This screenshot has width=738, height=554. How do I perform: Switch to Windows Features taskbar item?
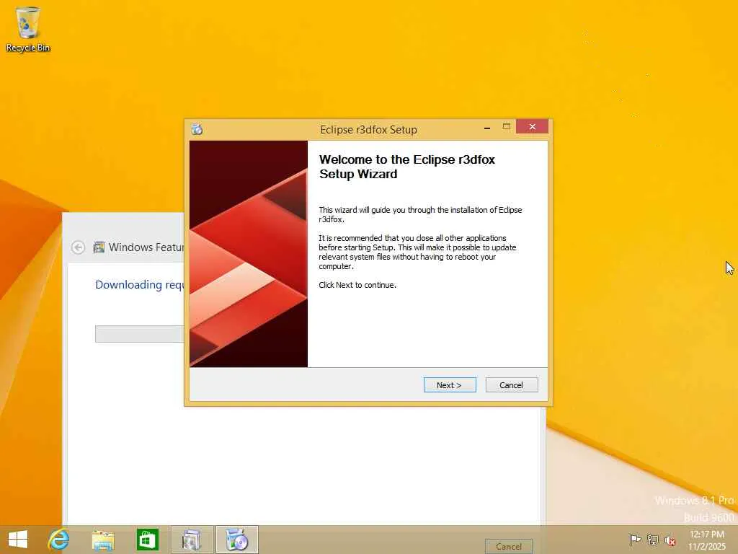click(x=192, y=540)
